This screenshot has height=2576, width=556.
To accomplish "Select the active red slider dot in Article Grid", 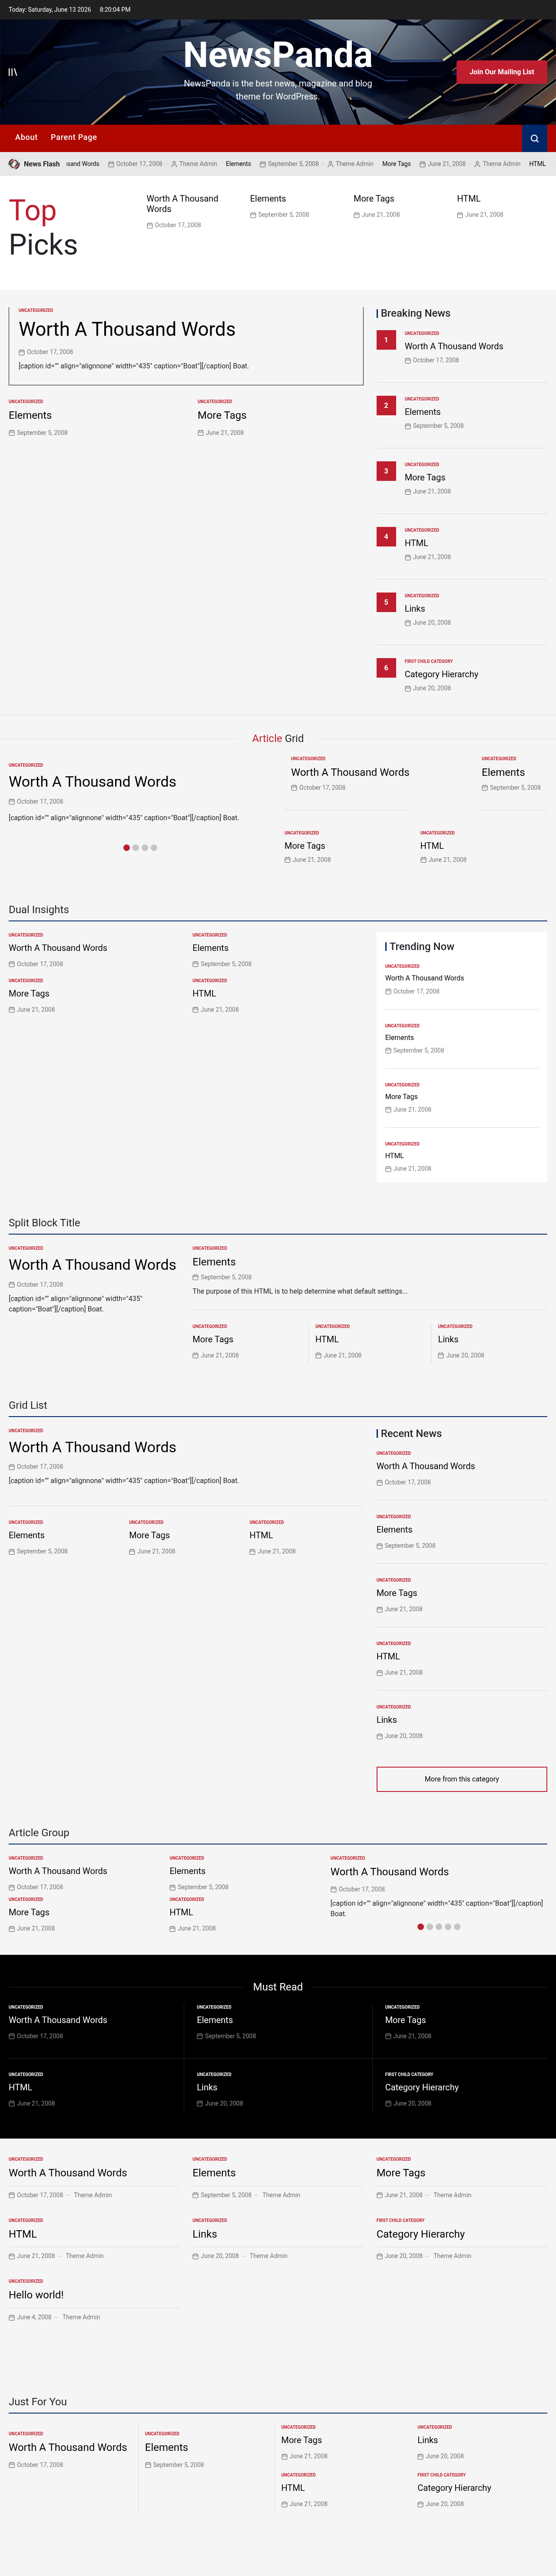I will pos(127,848).
